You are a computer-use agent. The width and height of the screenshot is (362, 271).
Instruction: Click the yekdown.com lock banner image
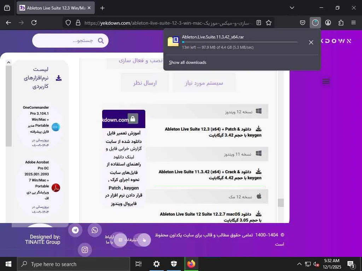[x=123, y=119]
